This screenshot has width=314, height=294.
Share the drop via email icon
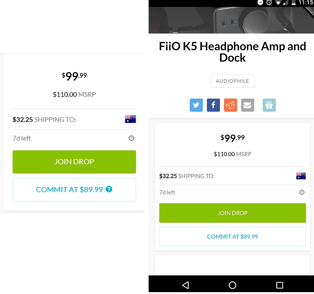(247, 105)
